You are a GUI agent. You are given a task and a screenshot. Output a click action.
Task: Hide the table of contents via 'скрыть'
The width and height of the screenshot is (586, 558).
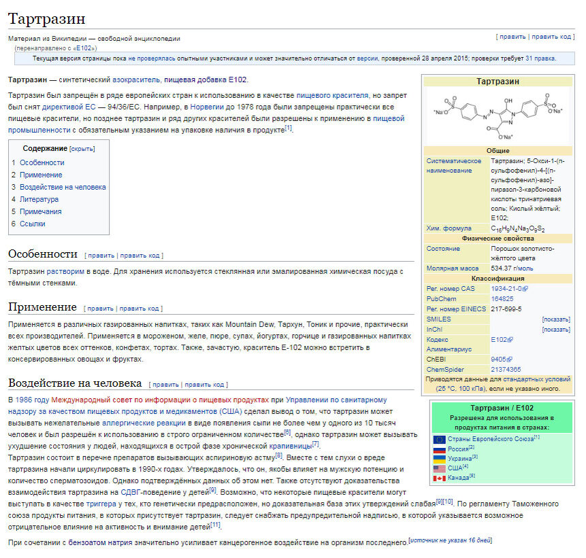[x=82, y=149]
